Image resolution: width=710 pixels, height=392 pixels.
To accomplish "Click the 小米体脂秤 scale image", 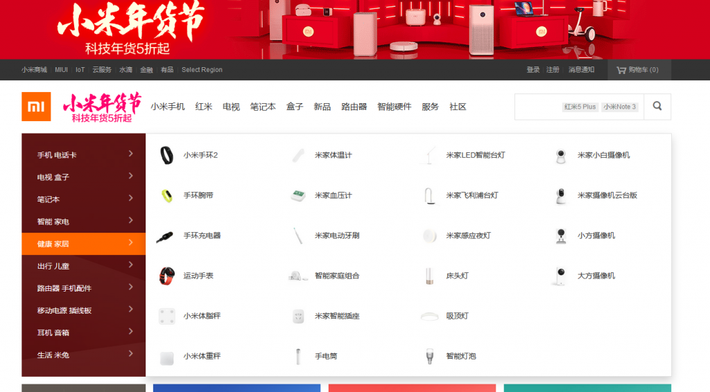I will 166,316.
